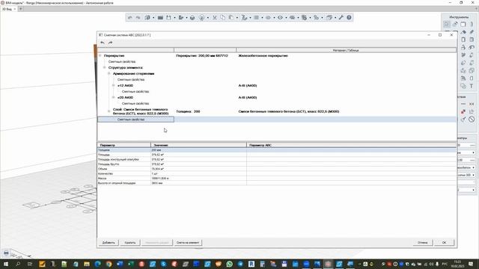Open Windows taskbar search

coord(18,264)
